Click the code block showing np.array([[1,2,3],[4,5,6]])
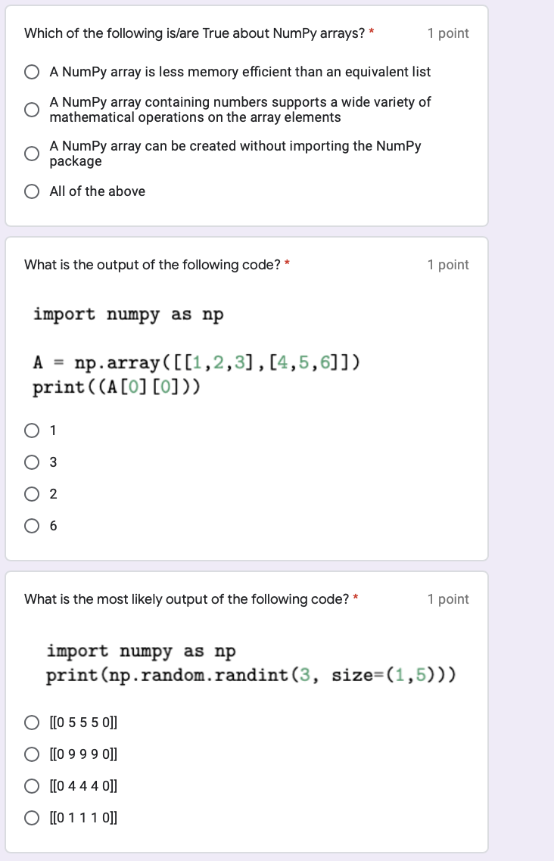This screenshot has height=861, width=554. click(197, 363)
